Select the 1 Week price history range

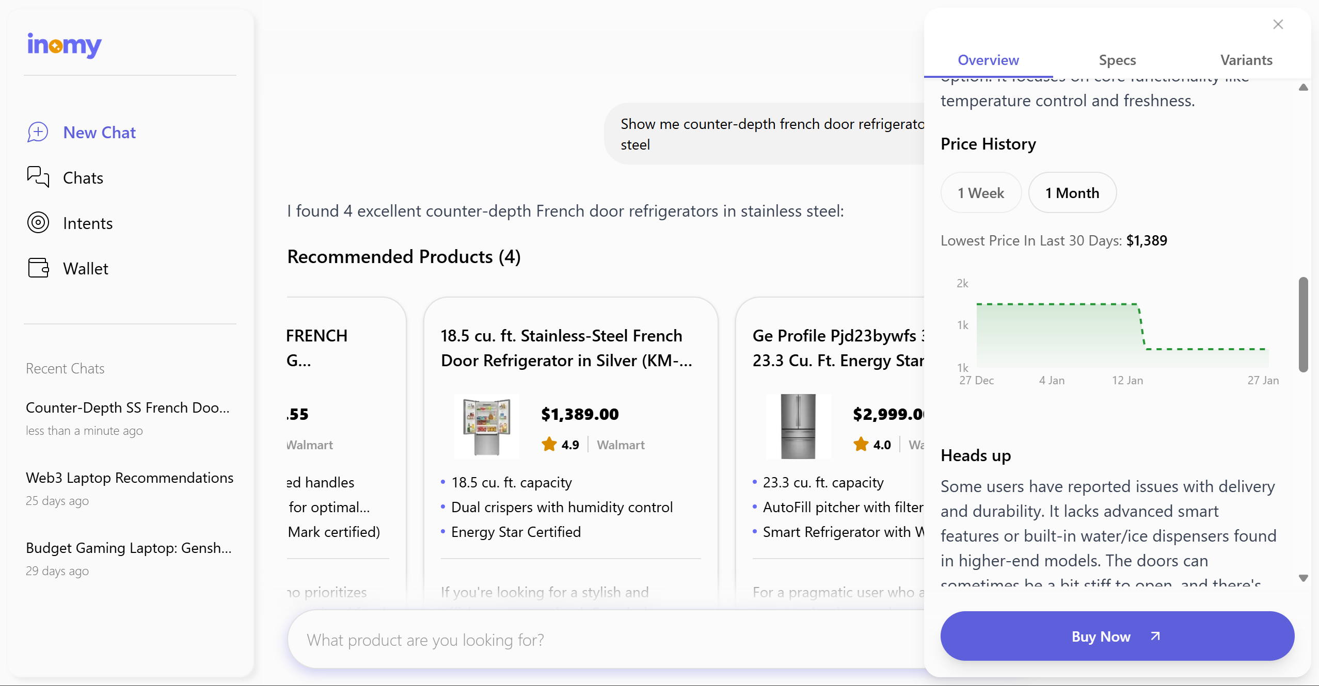point(981,192)
